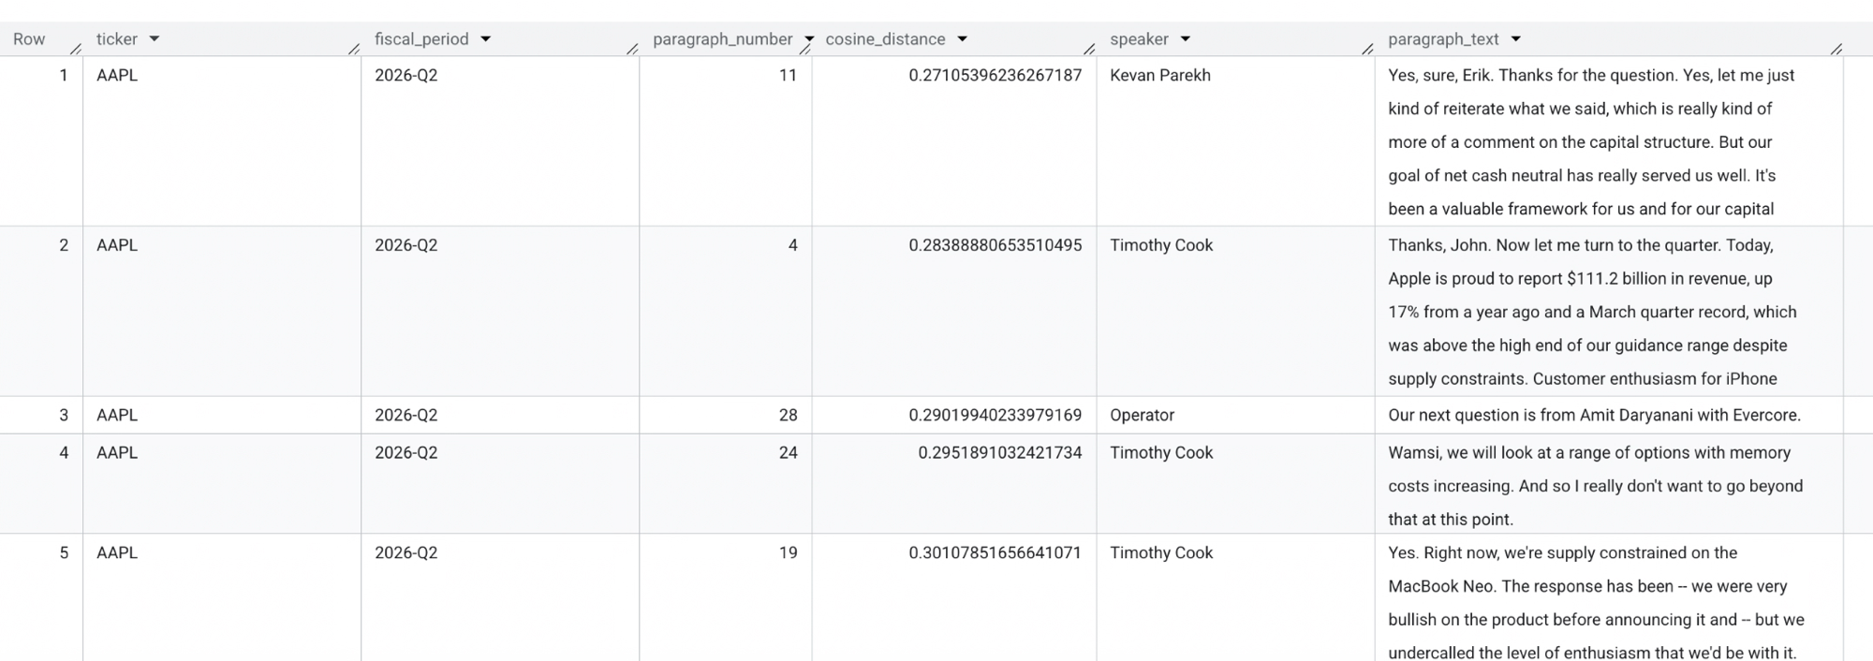The image size is (1873, 661).
Task: Click Timothy Cook in row 2
Action: pos(1161,245)
